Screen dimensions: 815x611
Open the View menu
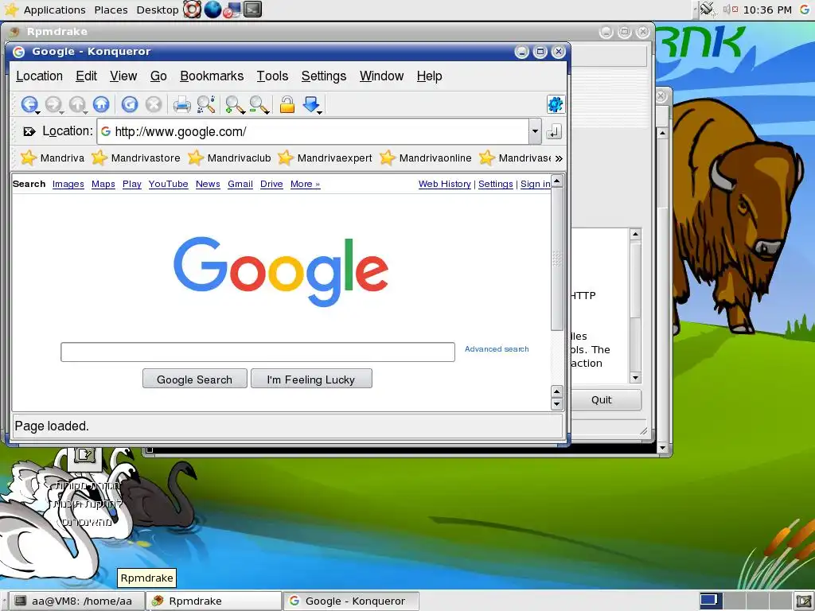[123, 76]
